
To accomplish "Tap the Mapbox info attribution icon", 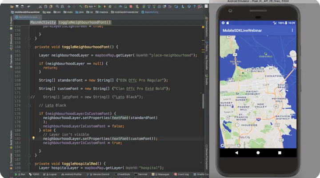I will (239, 146).
